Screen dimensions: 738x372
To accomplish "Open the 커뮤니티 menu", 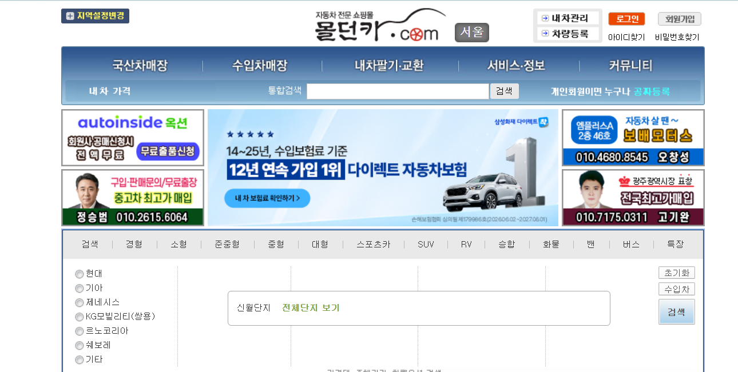I will tap(631, 66).
